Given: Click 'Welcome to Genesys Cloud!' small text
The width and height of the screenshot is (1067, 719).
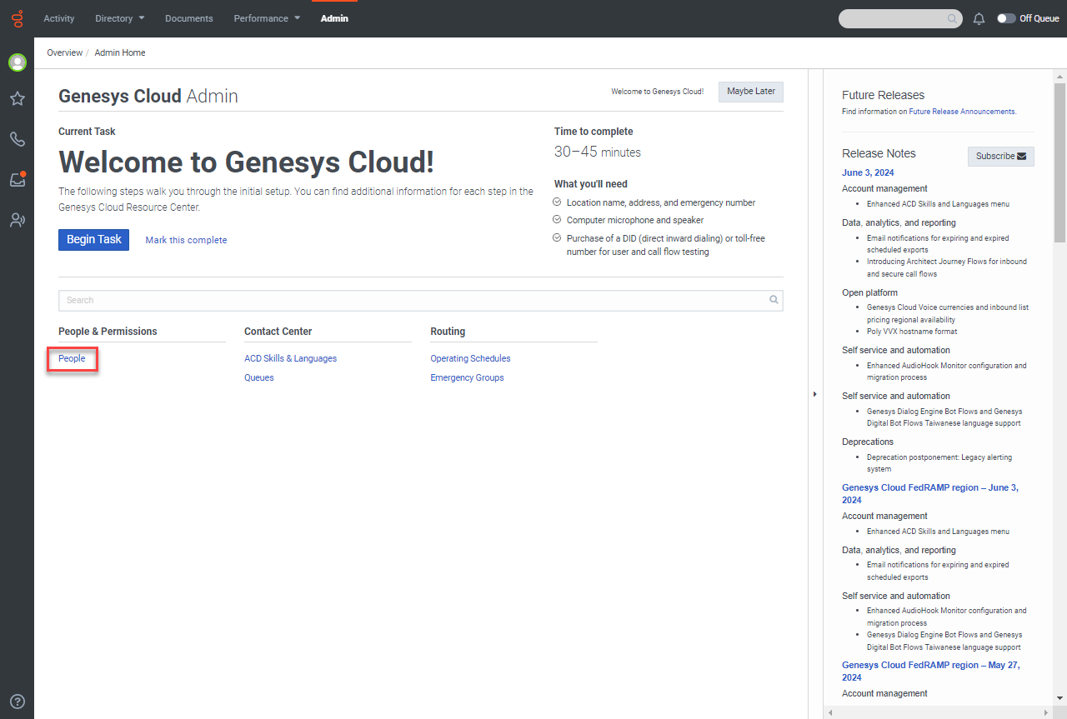Looking at the screenshot, I should 657,92.
